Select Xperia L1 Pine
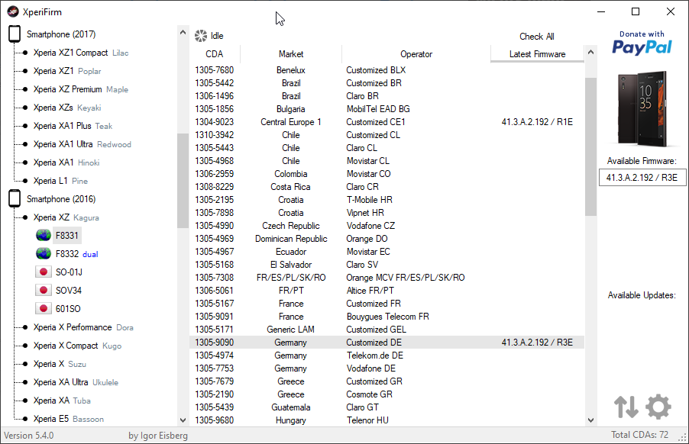 [x=60, y=181]
